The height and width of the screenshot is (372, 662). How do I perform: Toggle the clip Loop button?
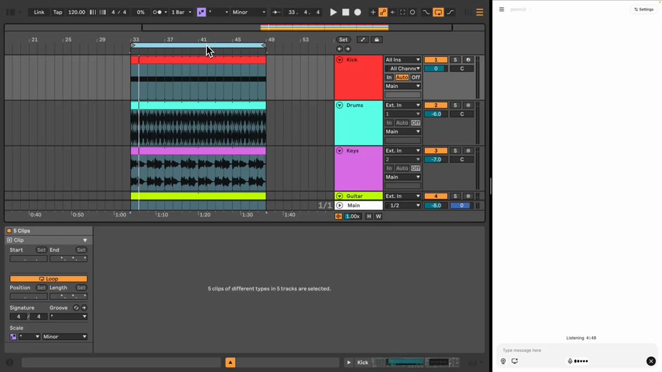[x=49, y=279]
